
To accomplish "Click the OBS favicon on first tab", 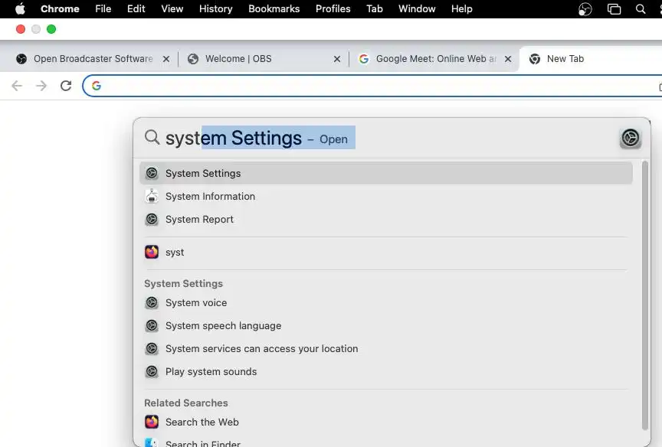I will pos(21,59).
